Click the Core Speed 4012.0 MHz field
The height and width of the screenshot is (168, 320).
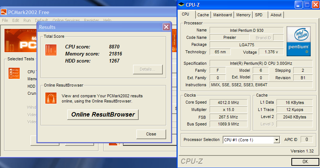[x=228, y=103]
